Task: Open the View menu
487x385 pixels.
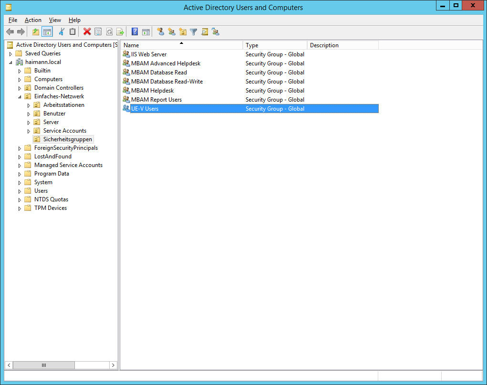Action: pos(55,20)
